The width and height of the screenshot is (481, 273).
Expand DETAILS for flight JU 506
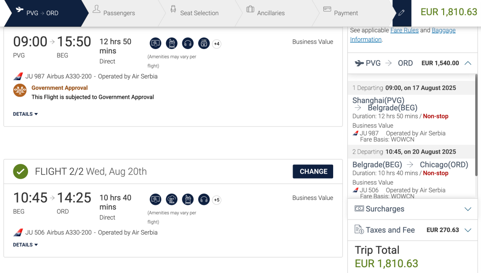coord(25,245)
